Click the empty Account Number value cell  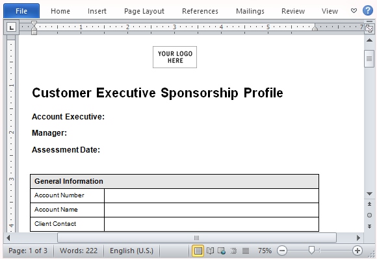212,195
